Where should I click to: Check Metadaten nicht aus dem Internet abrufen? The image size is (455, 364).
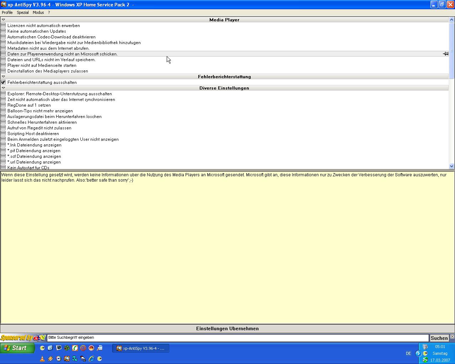coord(3,48)
